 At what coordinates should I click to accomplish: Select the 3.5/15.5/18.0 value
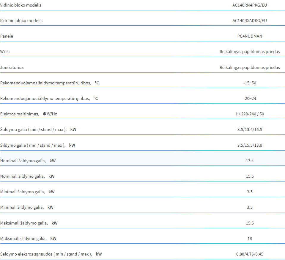(x=250, y=145)
